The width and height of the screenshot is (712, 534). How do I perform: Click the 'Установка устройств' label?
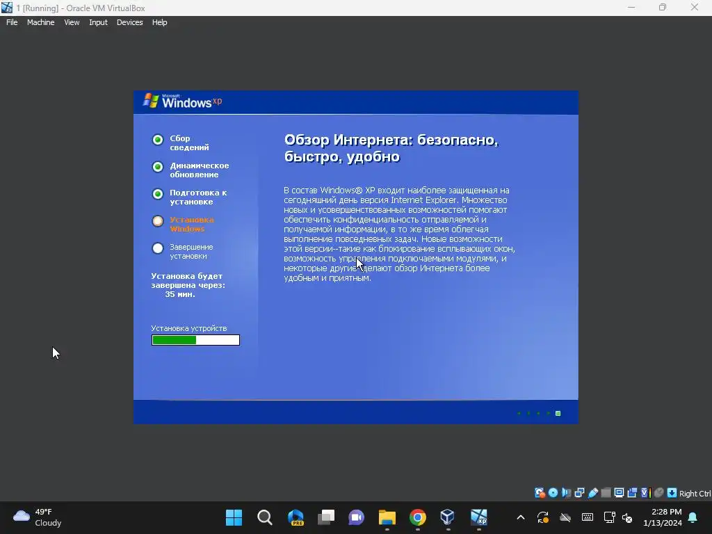tap(189, 328)
